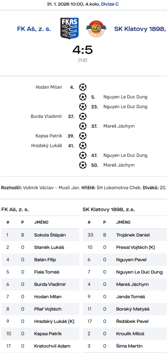
Task: Click the ball icon beside Hradský Lukáš's goal
Action: pos(83,146)
